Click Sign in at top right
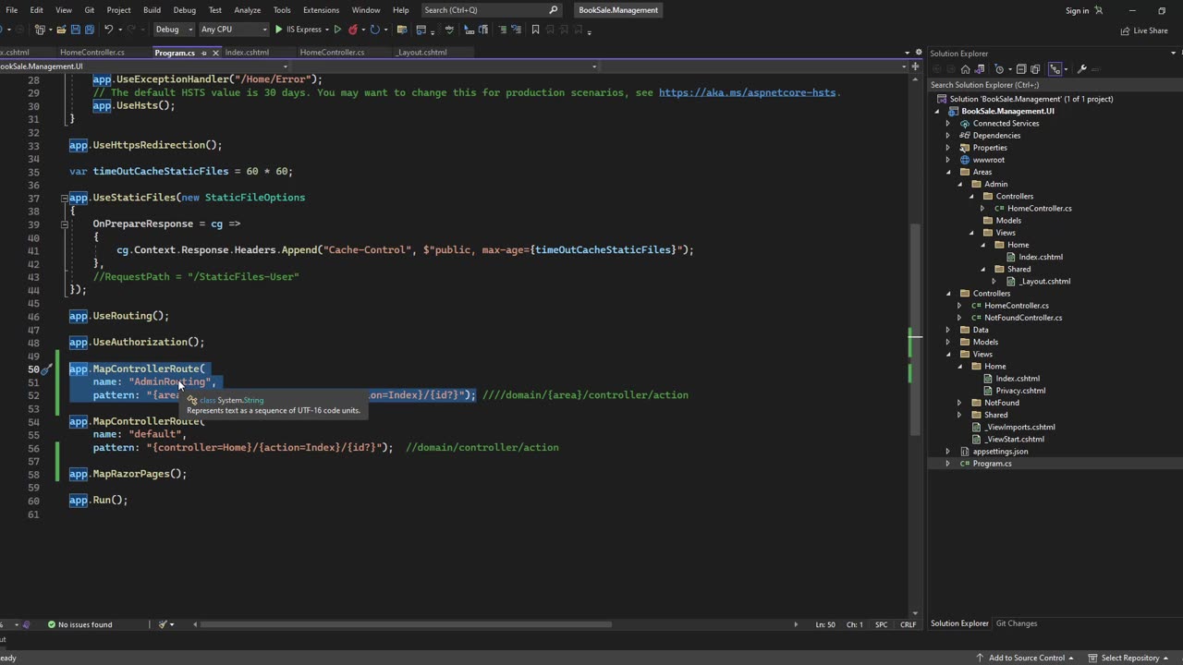Screen dimensions: 1183x665 point(1078,10)
